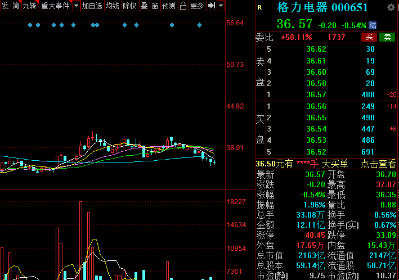
Task: Click the 发 toolbar button
Action: pyautogui.click(x=5, y=6)
